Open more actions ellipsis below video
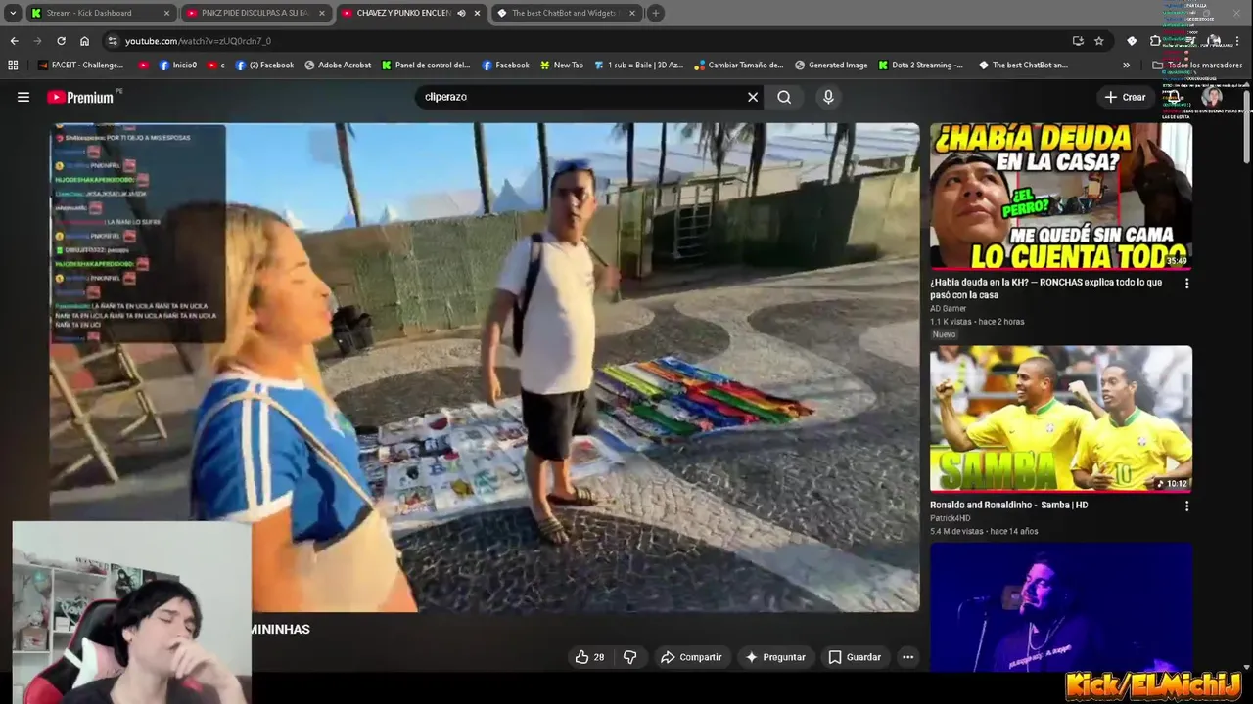The image size is (1253, 704). point(907,657)
